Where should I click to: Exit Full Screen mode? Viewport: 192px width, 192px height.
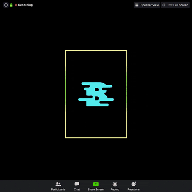pos(175,5)
